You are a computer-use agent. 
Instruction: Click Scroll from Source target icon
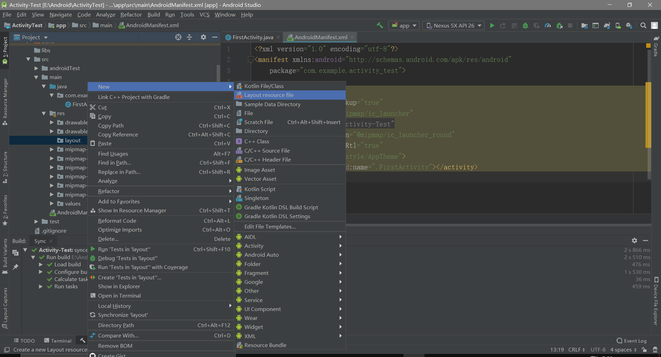point(178,37)
